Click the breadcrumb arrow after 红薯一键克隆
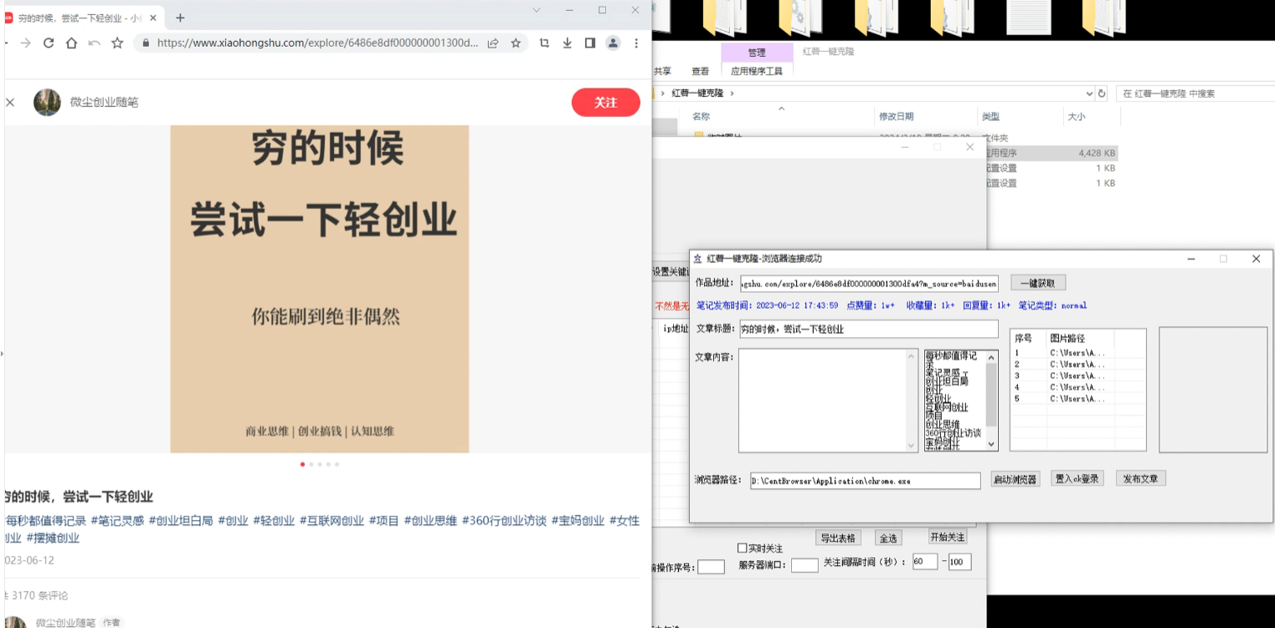The image size is (1275, 628). (x=733, y=93)
